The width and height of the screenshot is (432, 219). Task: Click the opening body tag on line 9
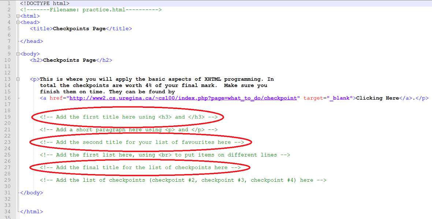[x=30, y=54]
